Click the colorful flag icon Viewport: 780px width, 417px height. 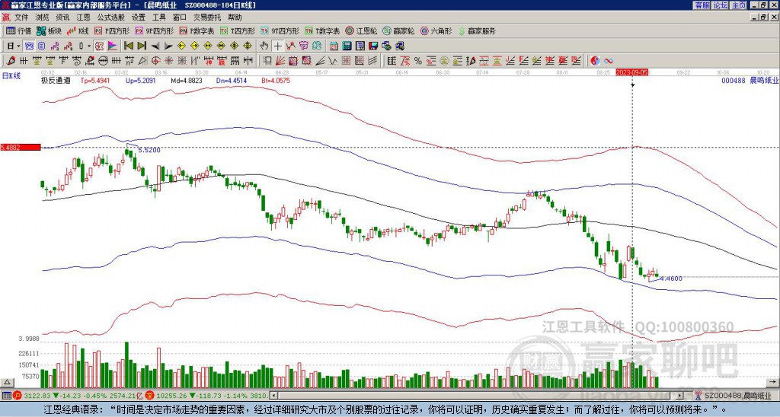[112, 46]
